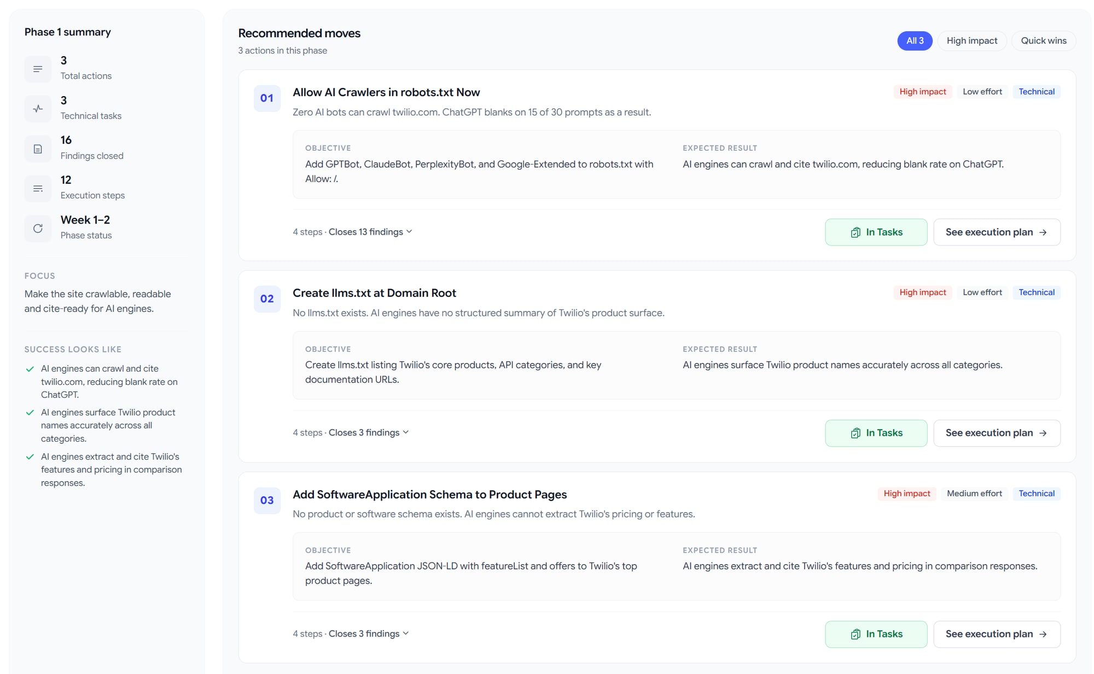Click title Add SoftwareApplication Schema to Product Pages
The image size is (1094, 674).
[429, 495]
